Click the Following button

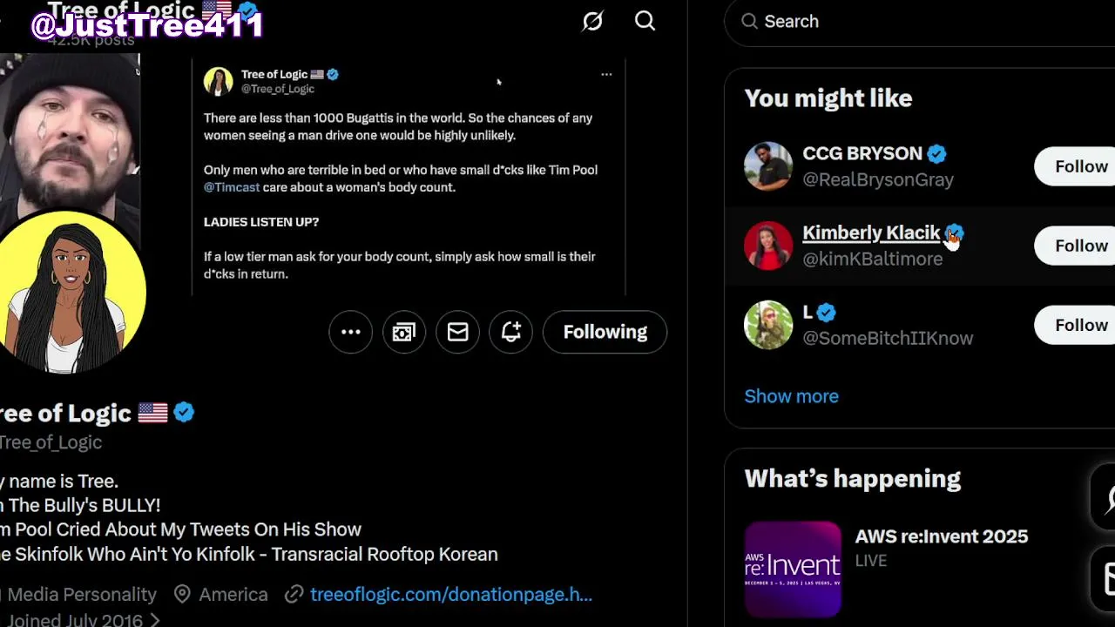click(x=605, y=332)
